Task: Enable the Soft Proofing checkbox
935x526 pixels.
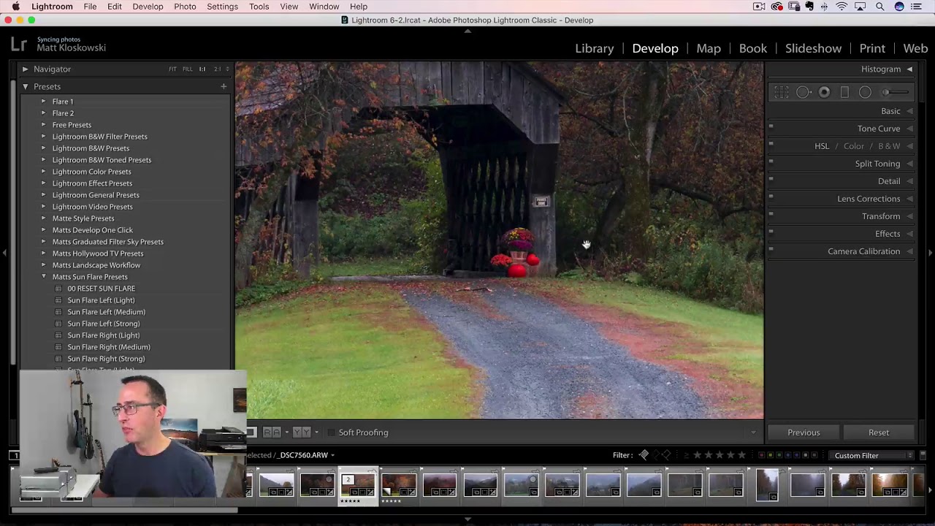Action: 332,432
